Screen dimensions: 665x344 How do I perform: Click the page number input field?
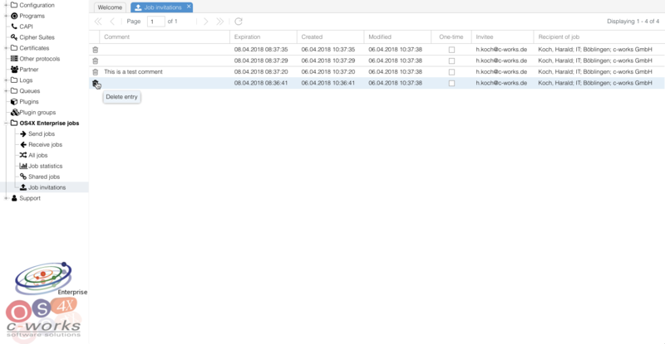pyautogui.click(x=155, y=22)
